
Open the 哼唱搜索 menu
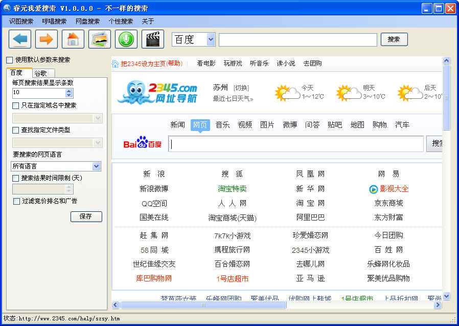click(x=54, y=21)
